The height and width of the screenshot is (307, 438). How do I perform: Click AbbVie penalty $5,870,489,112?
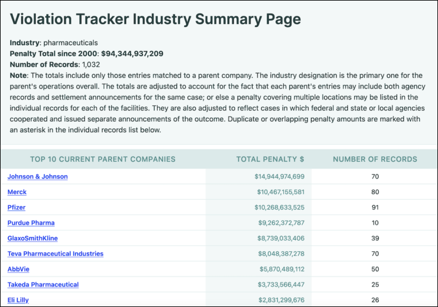tap(282, 269)
